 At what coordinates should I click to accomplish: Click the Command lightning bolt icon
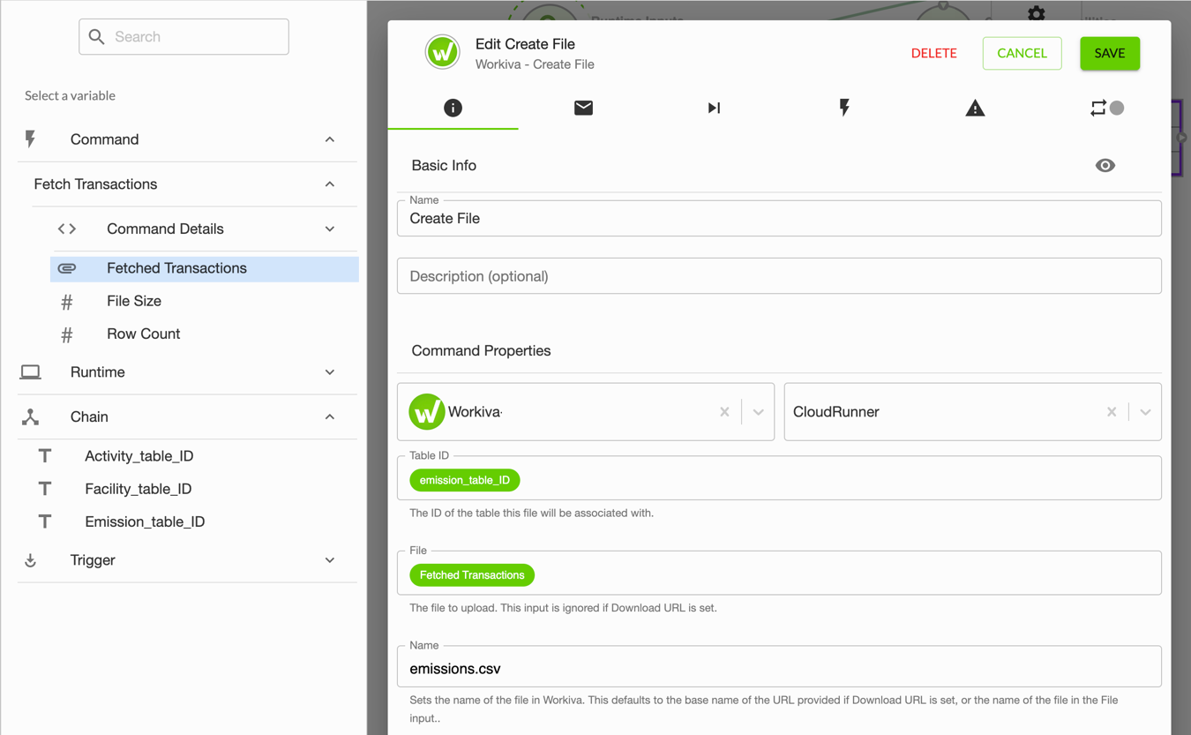point(31,139)
